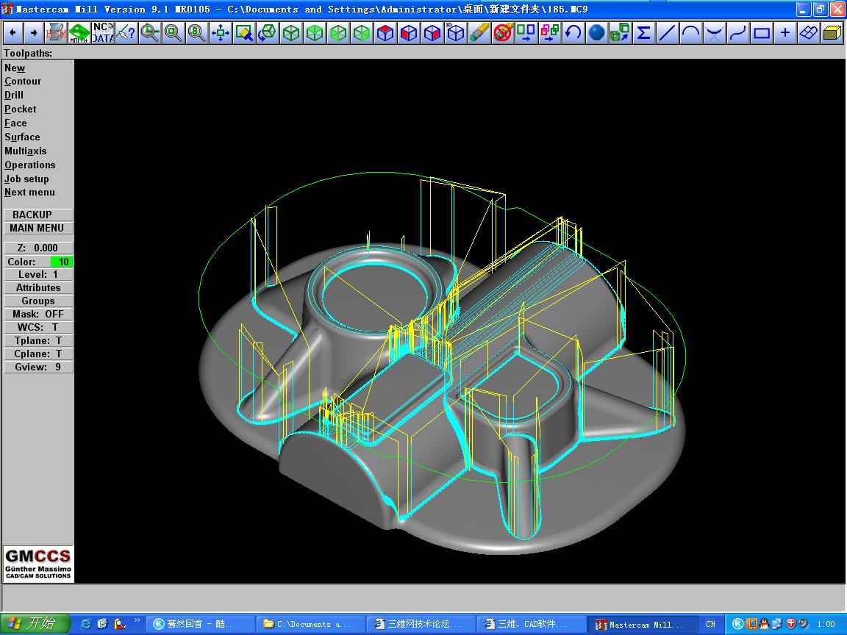Click the green Color 10 swatch
Screen dimensions: 847x635
(x=62, y=262)
